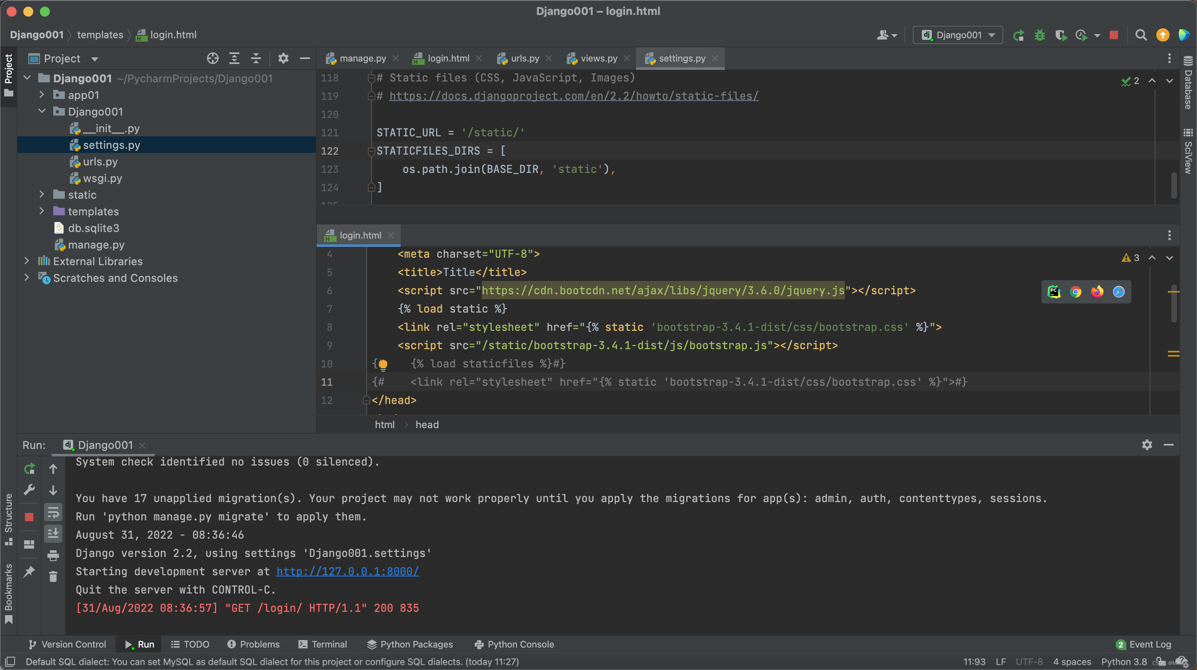Click the 4 spaces indent status widget
The height and width of the screenshot is (670, 1197).
[1072, 662]
